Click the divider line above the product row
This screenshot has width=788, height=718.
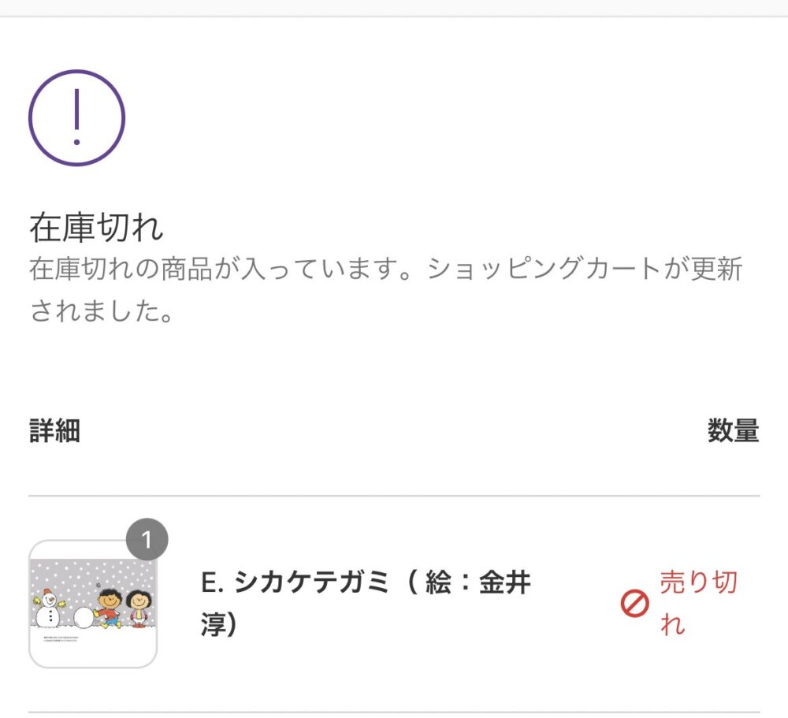pyautogui.click(x=394, y=496)
